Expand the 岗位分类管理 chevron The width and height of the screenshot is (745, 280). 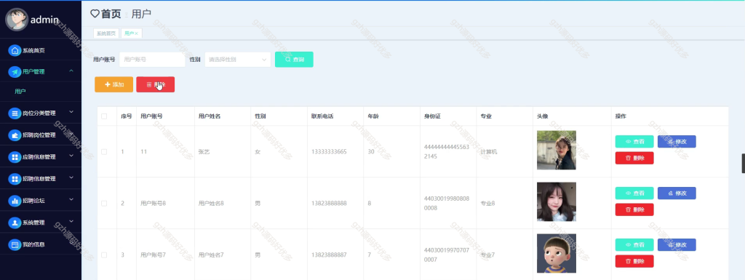[71, 112]
